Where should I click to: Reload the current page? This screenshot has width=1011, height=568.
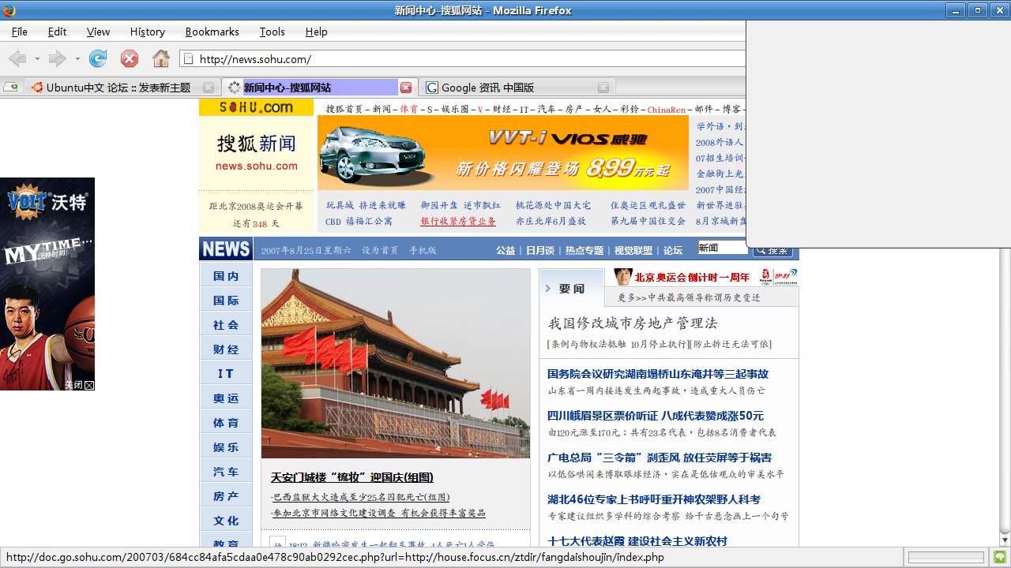(98, 58)
